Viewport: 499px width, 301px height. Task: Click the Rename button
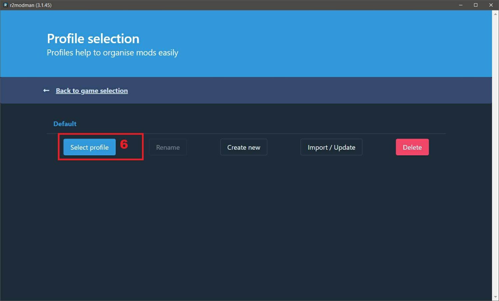[x=168, y=147]
